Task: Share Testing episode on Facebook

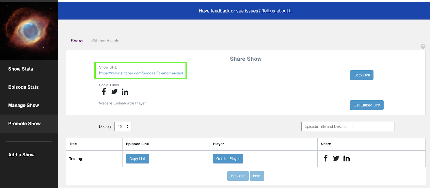Action: [x=325, y=158]
